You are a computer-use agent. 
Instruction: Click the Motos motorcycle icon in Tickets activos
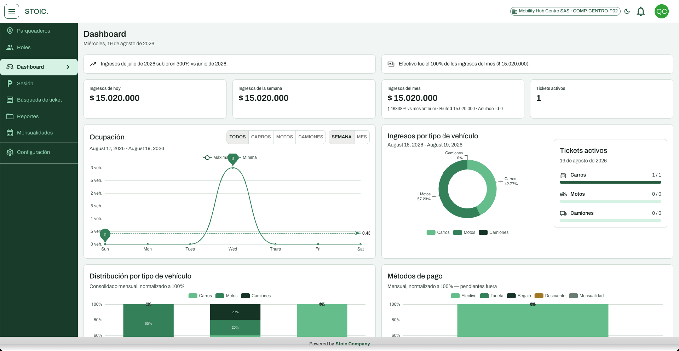pyautogui.click(x=563, y=194)
